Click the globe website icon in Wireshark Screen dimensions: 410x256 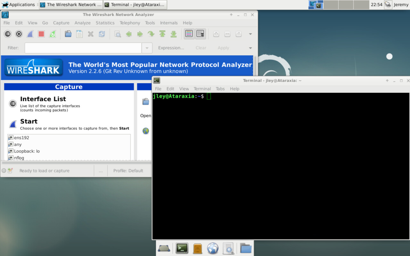pyautogui.click(x=146, y=131)
